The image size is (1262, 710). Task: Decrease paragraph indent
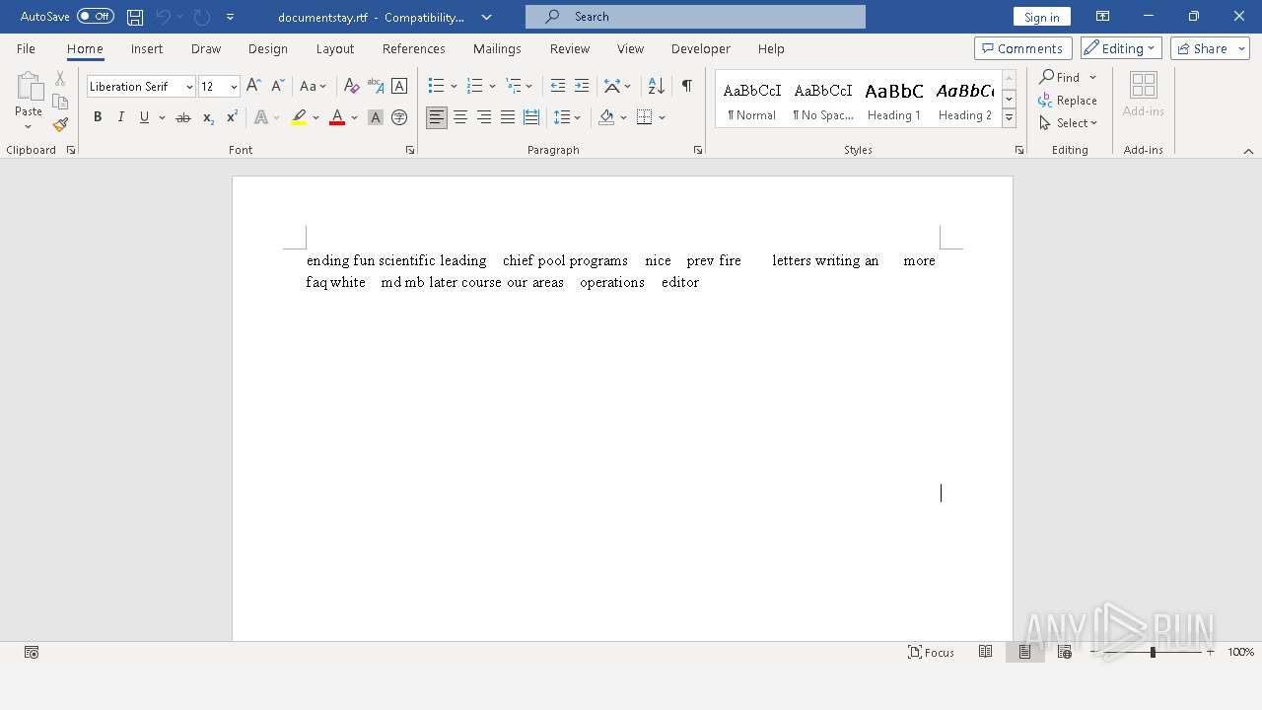coord(558,86)
